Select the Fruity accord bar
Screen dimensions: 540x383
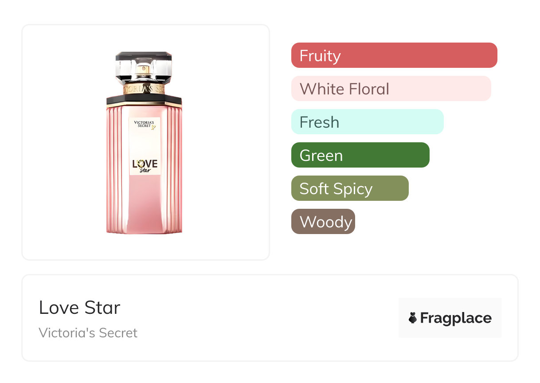pos(394,55)
